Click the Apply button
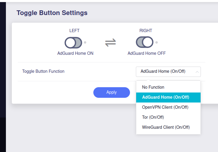 (112, 92)
